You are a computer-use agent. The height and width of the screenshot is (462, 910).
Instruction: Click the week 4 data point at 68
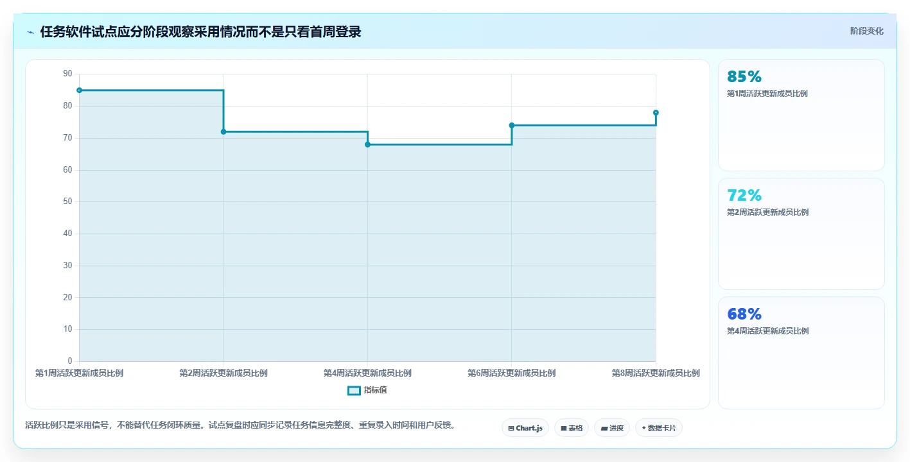coord(367,144)
